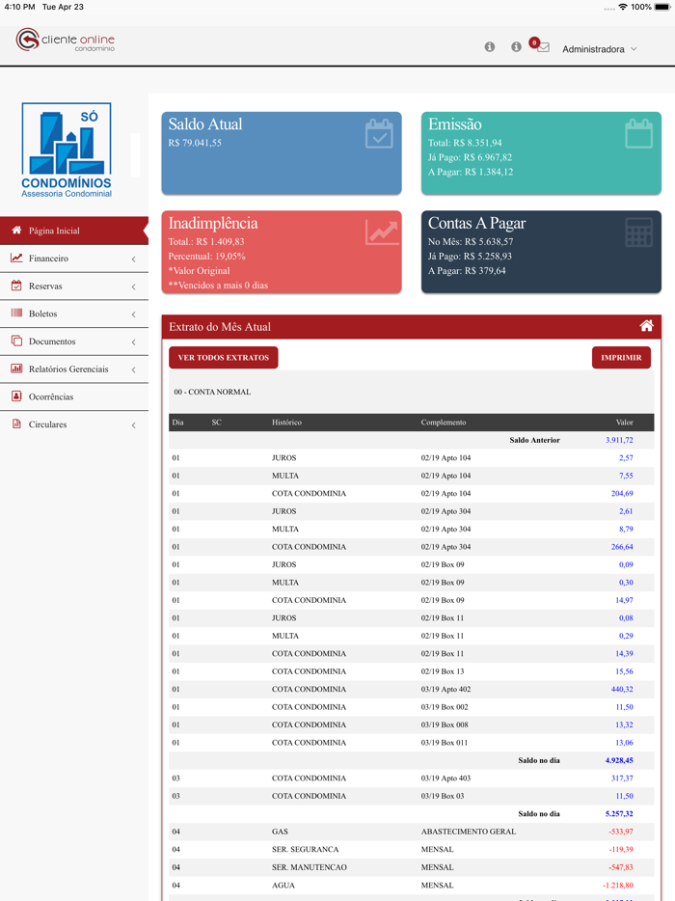Tap the Wi-Fi icon in status bar

coord(623,7)
